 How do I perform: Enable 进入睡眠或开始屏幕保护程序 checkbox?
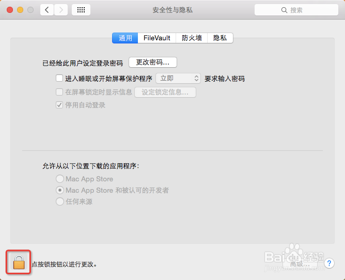coord(59,78)
